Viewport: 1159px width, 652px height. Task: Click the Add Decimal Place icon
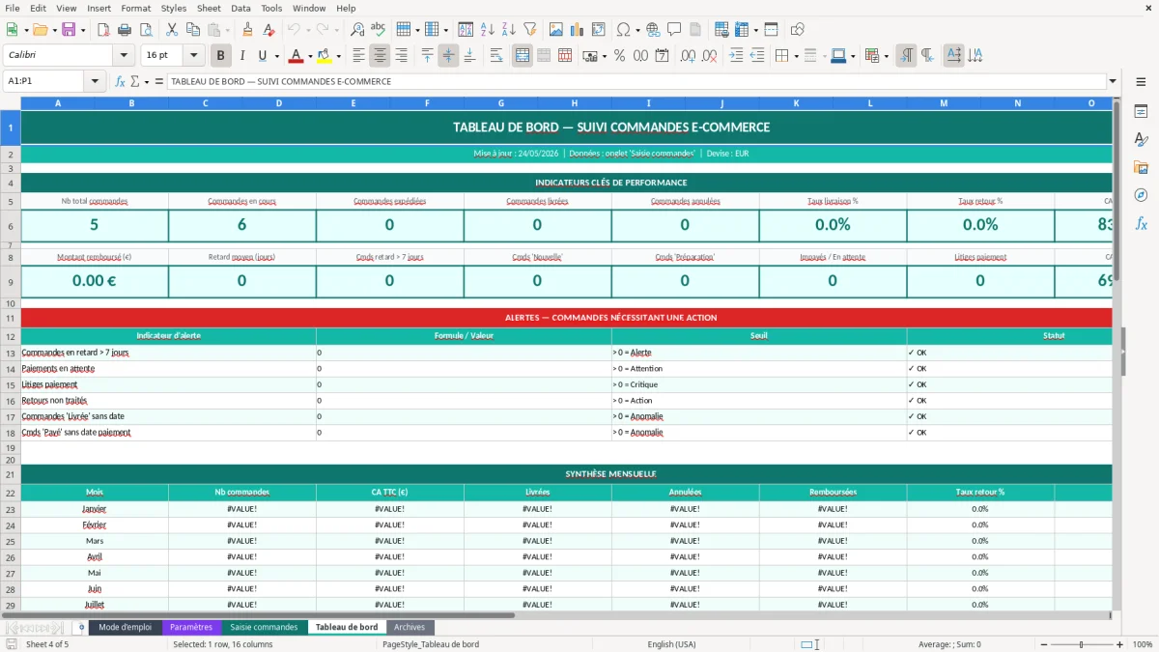pyautogui.click(x=688, y=56)
